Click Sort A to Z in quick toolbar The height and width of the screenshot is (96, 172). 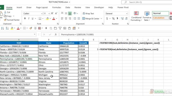[x=2, y=28]
